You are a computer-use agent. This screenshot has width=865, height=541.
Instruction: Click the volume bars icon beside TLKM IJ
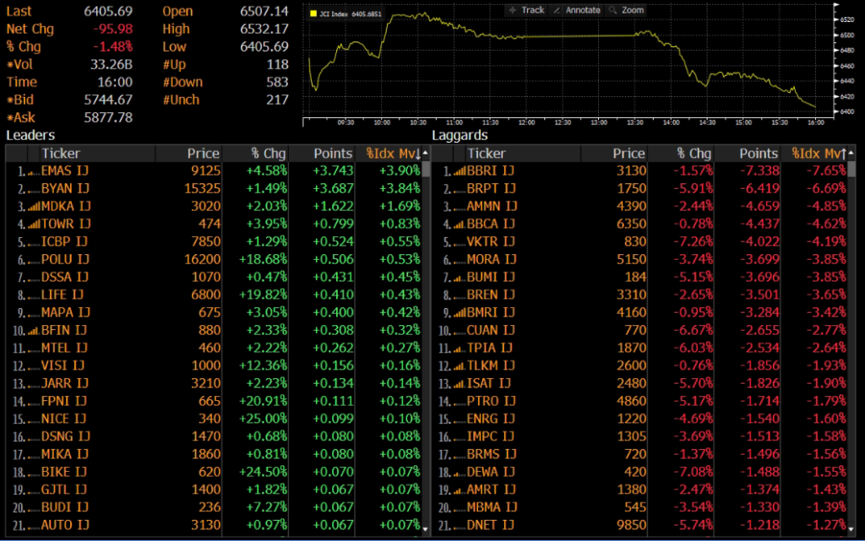460,366
